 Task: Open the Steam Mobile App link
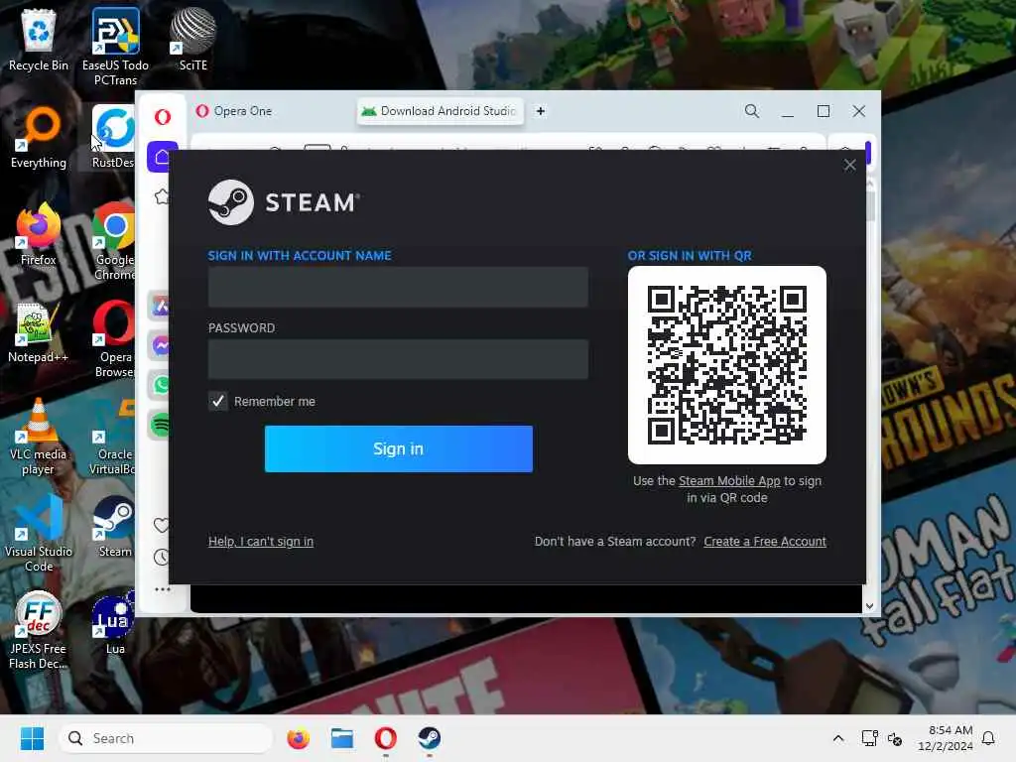coord(729,481)
